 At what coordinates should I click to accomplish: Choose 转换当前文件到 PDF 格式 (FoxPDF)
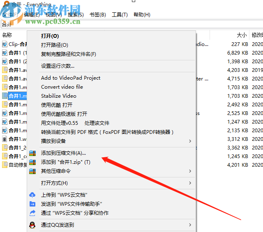(x=107, y=132)
